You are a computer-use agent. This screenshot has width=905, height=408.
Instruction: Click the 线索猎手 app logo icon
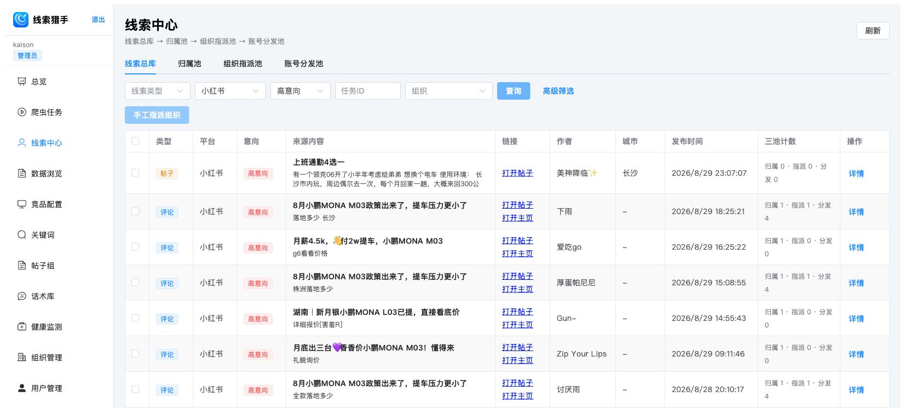[21, 20]
